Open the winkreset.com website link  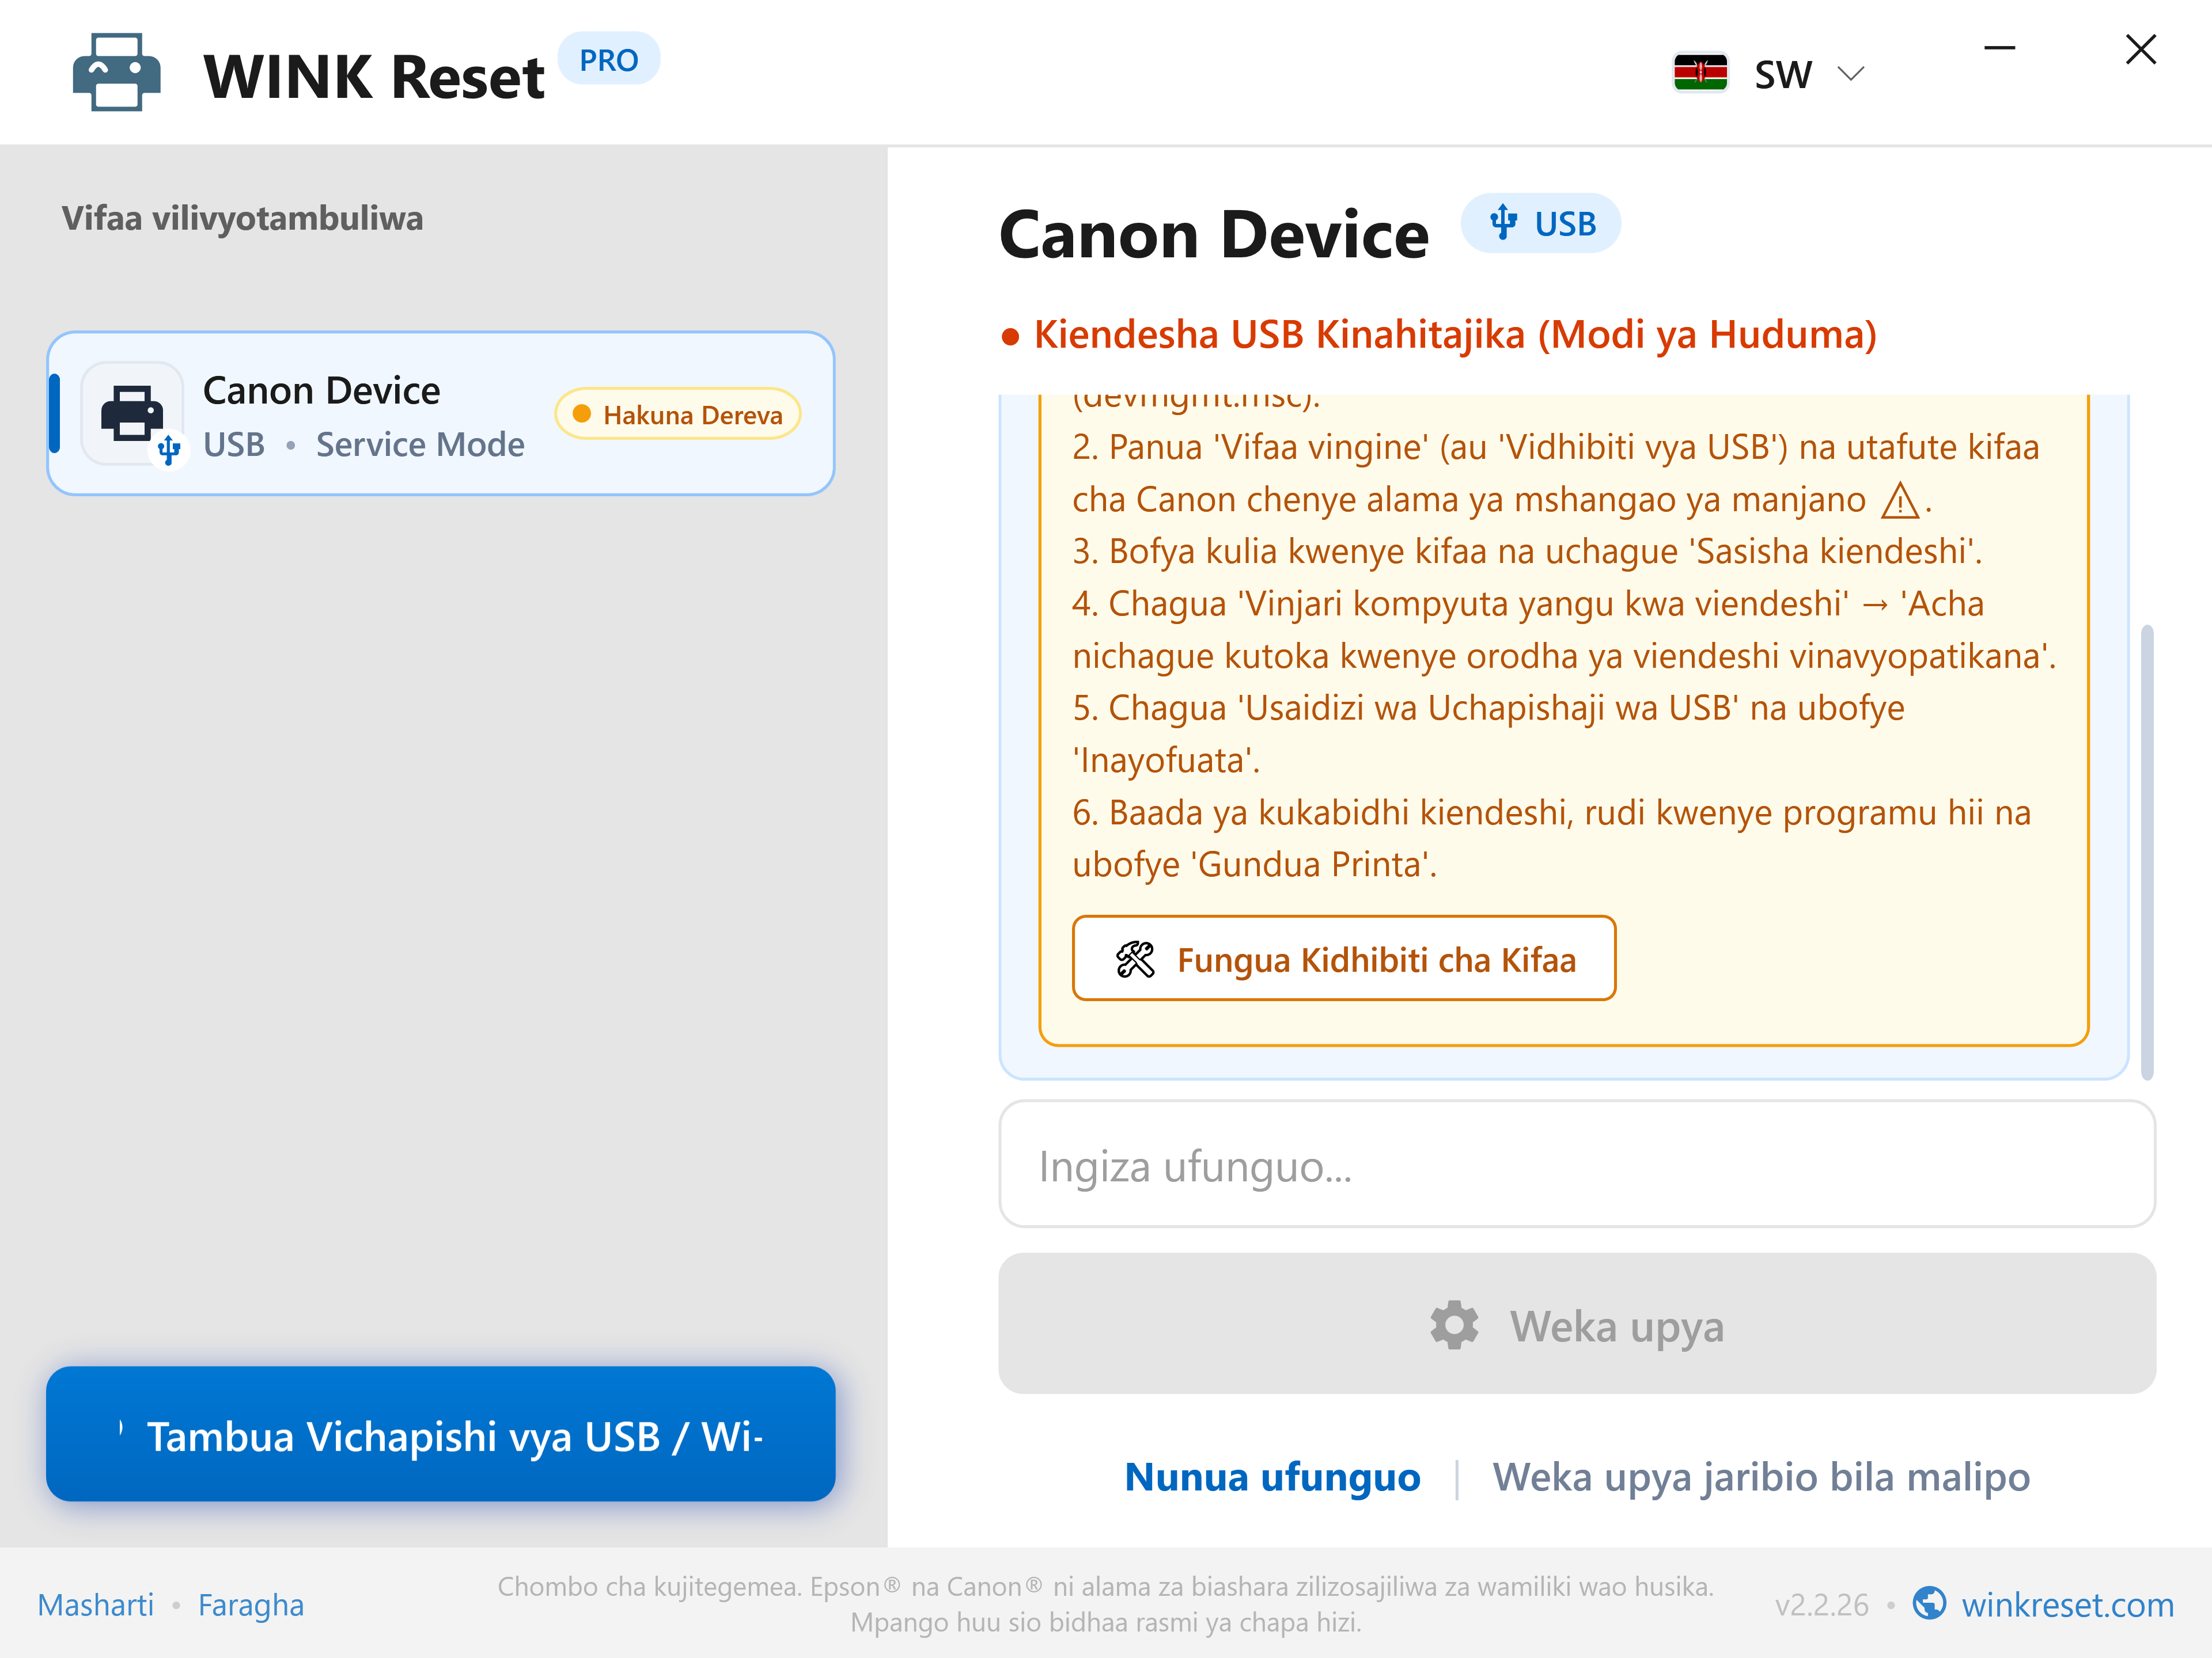2067,1605
